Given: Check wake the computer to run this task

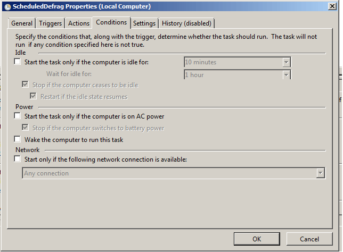Looking at the screenshot, I should [18, 139].
